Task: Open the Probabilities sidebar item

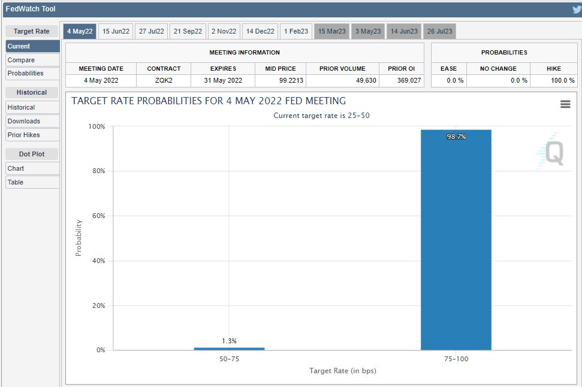Action: click(x=32, y=73)
